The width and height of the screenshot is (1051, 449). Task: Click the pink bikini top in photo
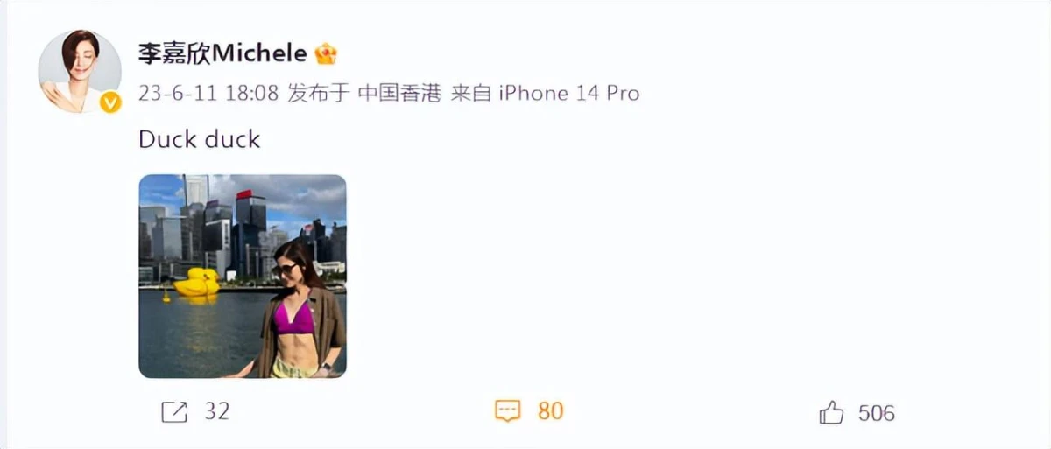pos(293,317)
